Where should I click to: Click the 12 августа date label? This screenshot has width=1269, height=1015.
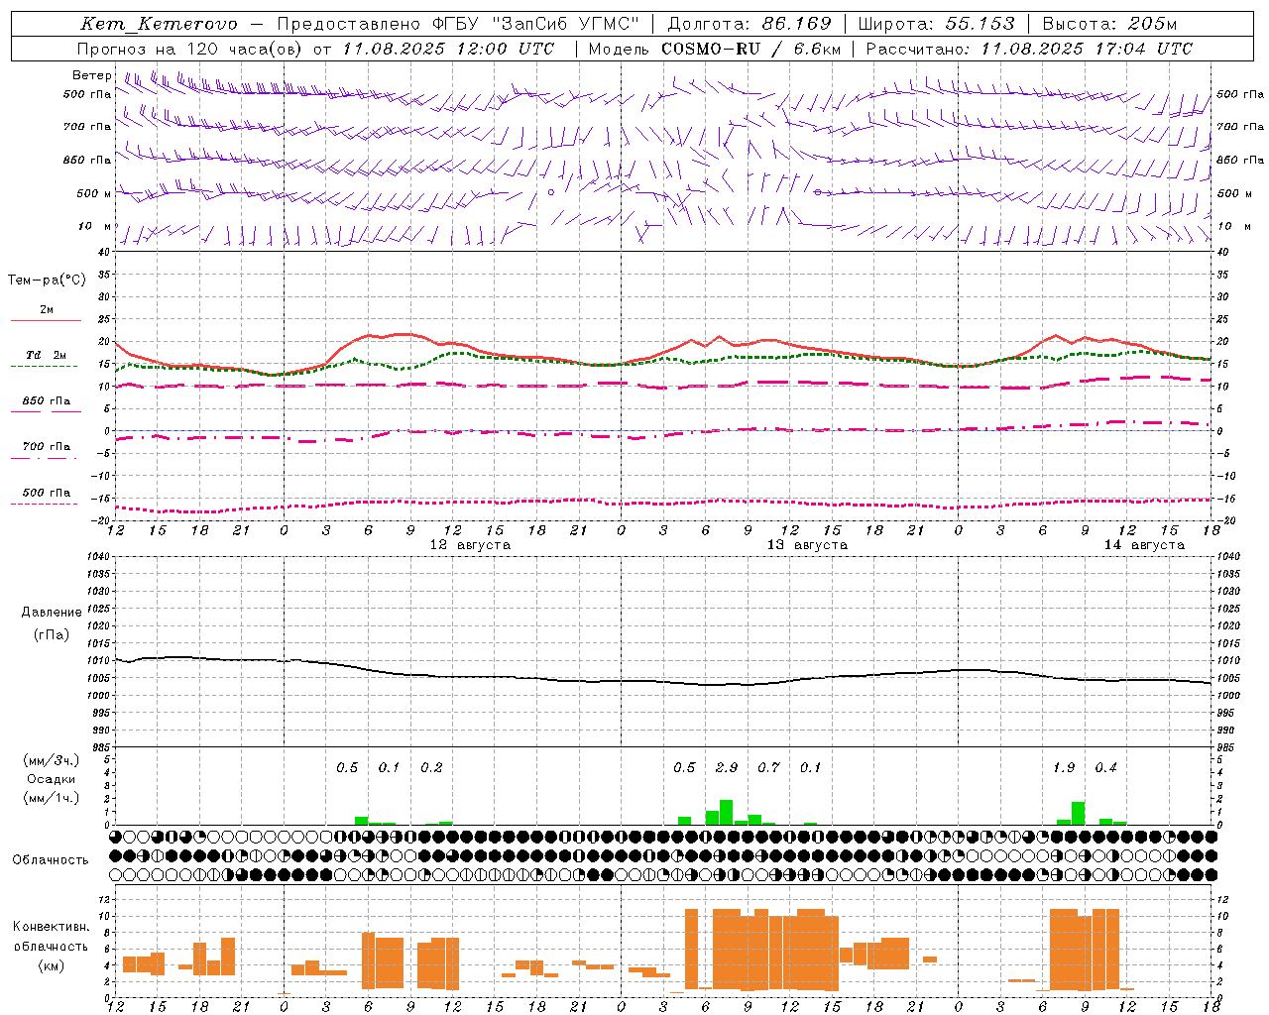(x=470, y=545)
